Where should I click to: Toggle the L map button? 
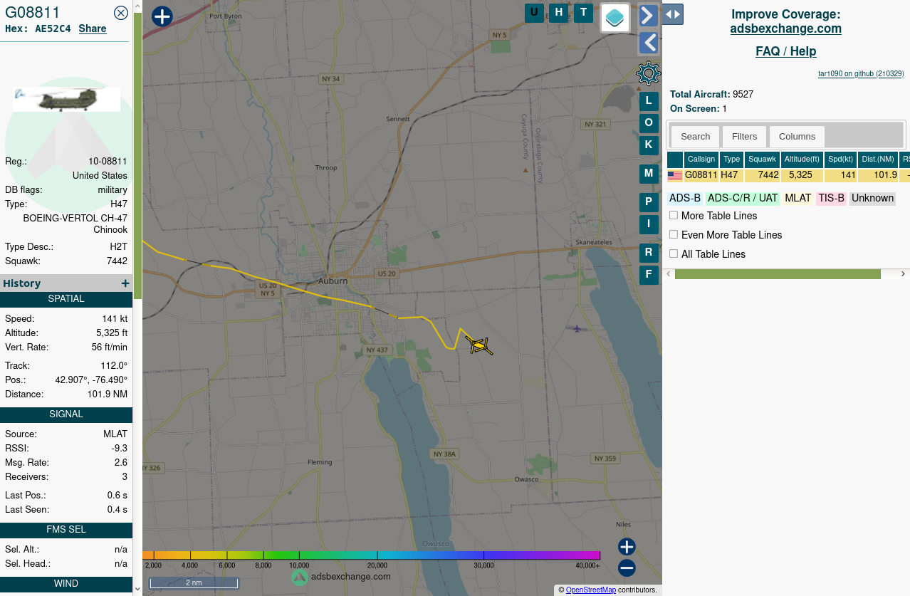(649, 101)
